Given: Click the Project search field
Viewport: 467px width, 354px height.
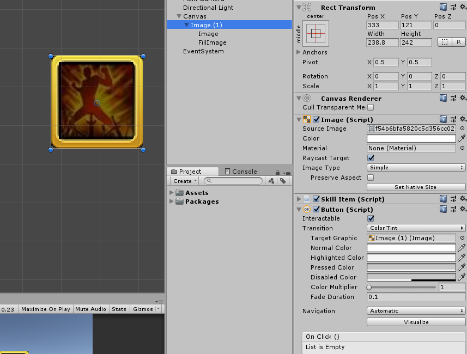Looking at the screenshot, I should coord(233,181).
